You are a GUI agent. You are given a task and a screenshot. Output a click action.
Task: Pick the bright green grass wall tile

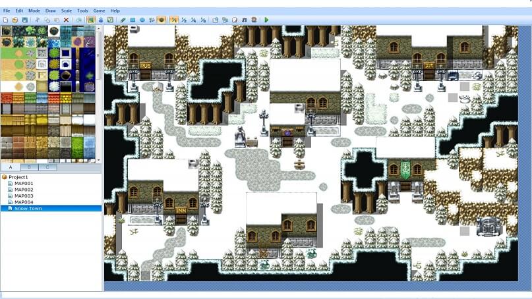[77, 147]
